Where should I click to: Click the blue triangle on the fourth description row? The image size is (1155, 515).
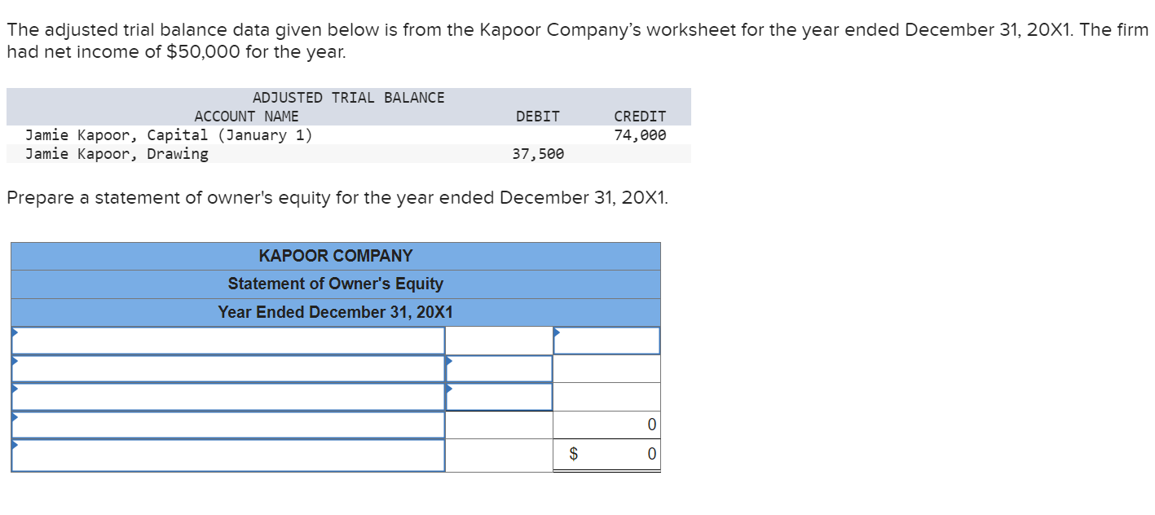[15, 418]
